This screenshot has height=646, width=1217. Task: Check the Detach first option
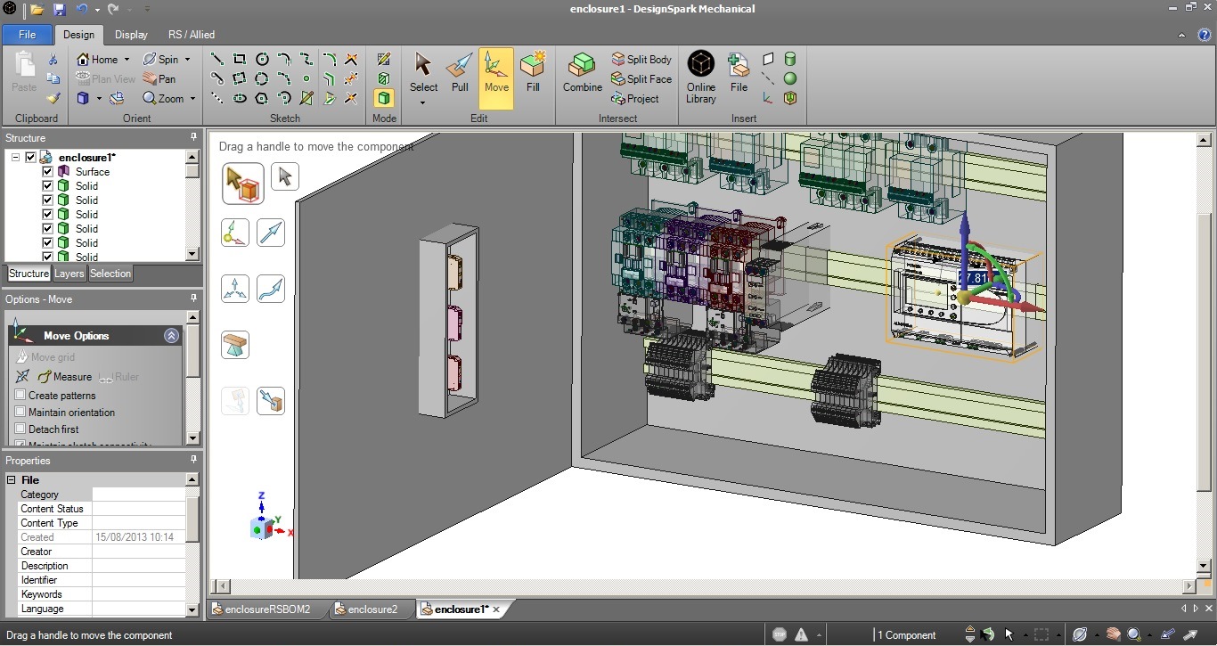tap(20, 429)
